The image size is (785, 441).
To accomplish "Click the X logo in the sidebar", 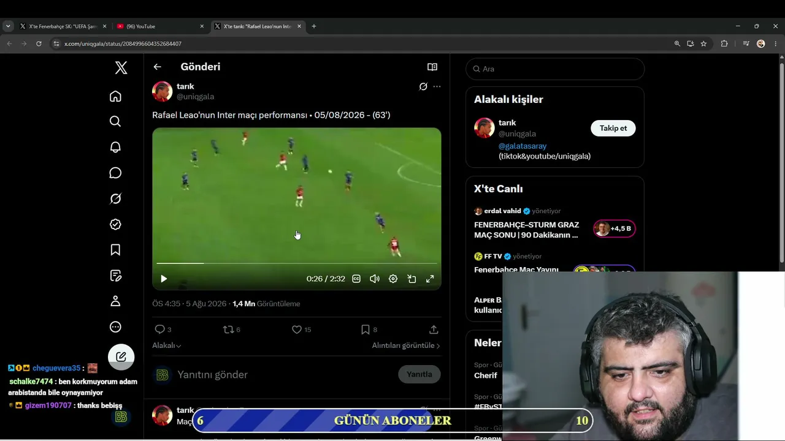I will click(x=121, y=68).
